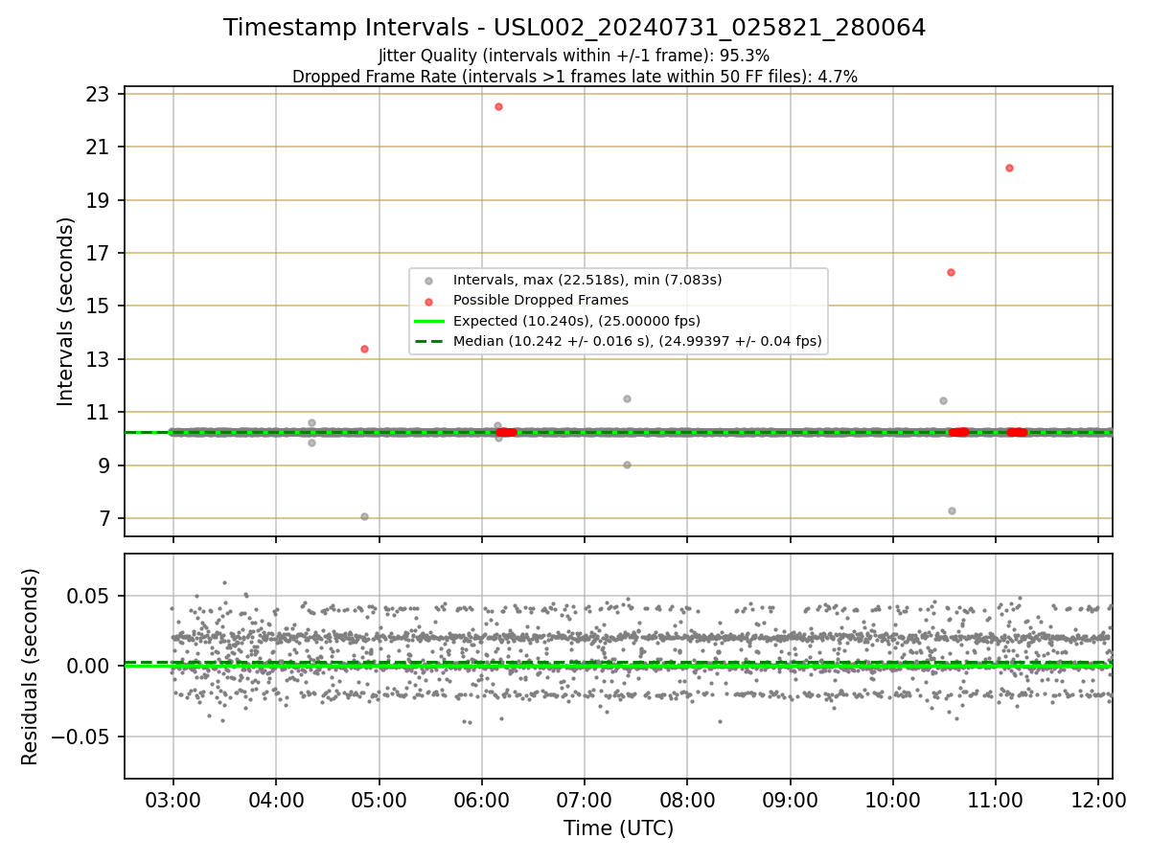Click the red dropped-frame point near 16 seconds
Screen dimensions: 1150x862
(x=951, y=272)
